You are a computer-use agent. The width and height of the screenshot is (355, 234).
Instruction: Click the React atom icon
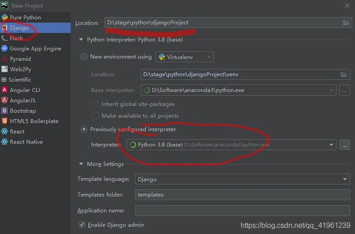pyautogui.click(x=5, y=131)
